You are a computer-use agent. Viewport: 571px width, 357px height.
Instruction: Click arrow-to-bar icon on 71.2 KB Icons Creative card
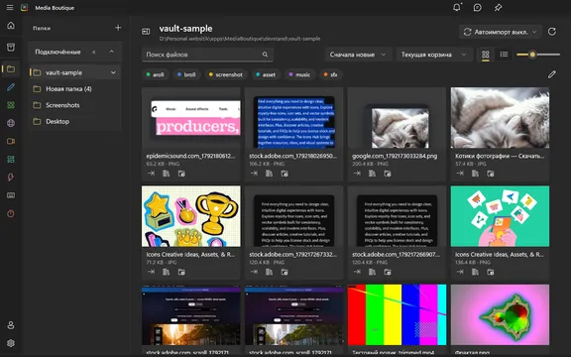151,272
